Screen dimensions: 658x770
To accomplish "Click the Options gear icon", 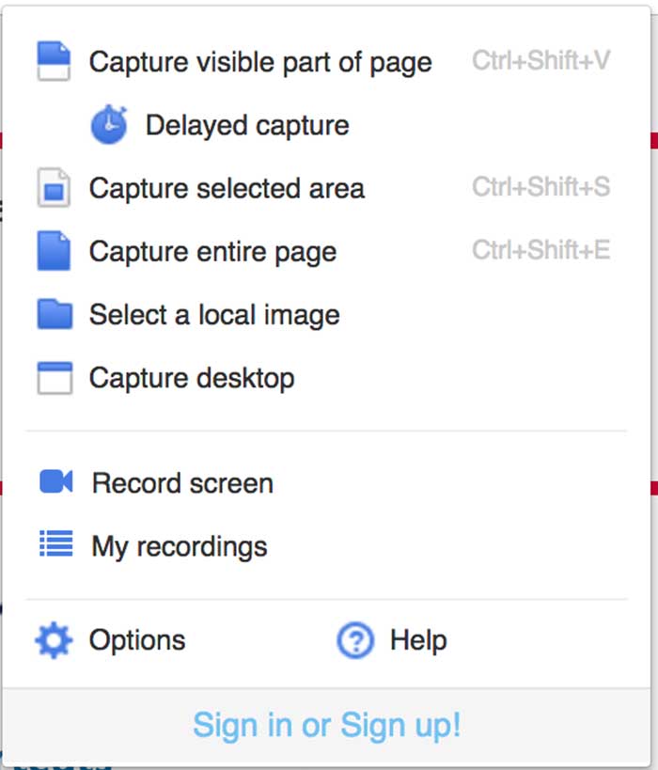I will tap(54, 640).
